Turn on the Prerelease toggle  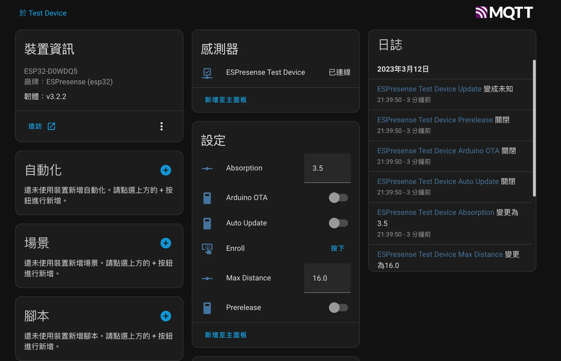click(339, 308)
